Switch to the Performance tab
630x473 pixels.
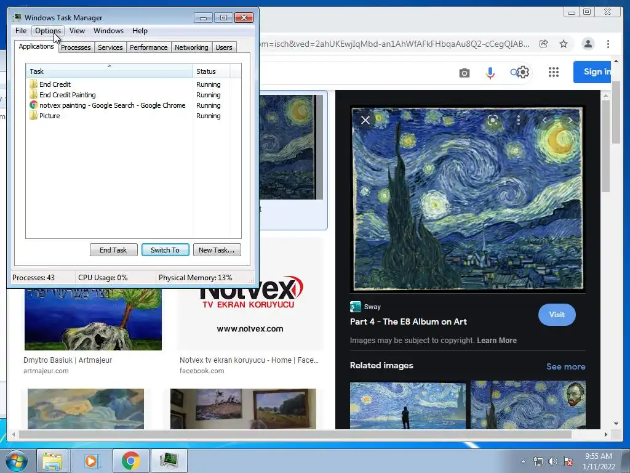pyautogui.click(x=149, y=47)
